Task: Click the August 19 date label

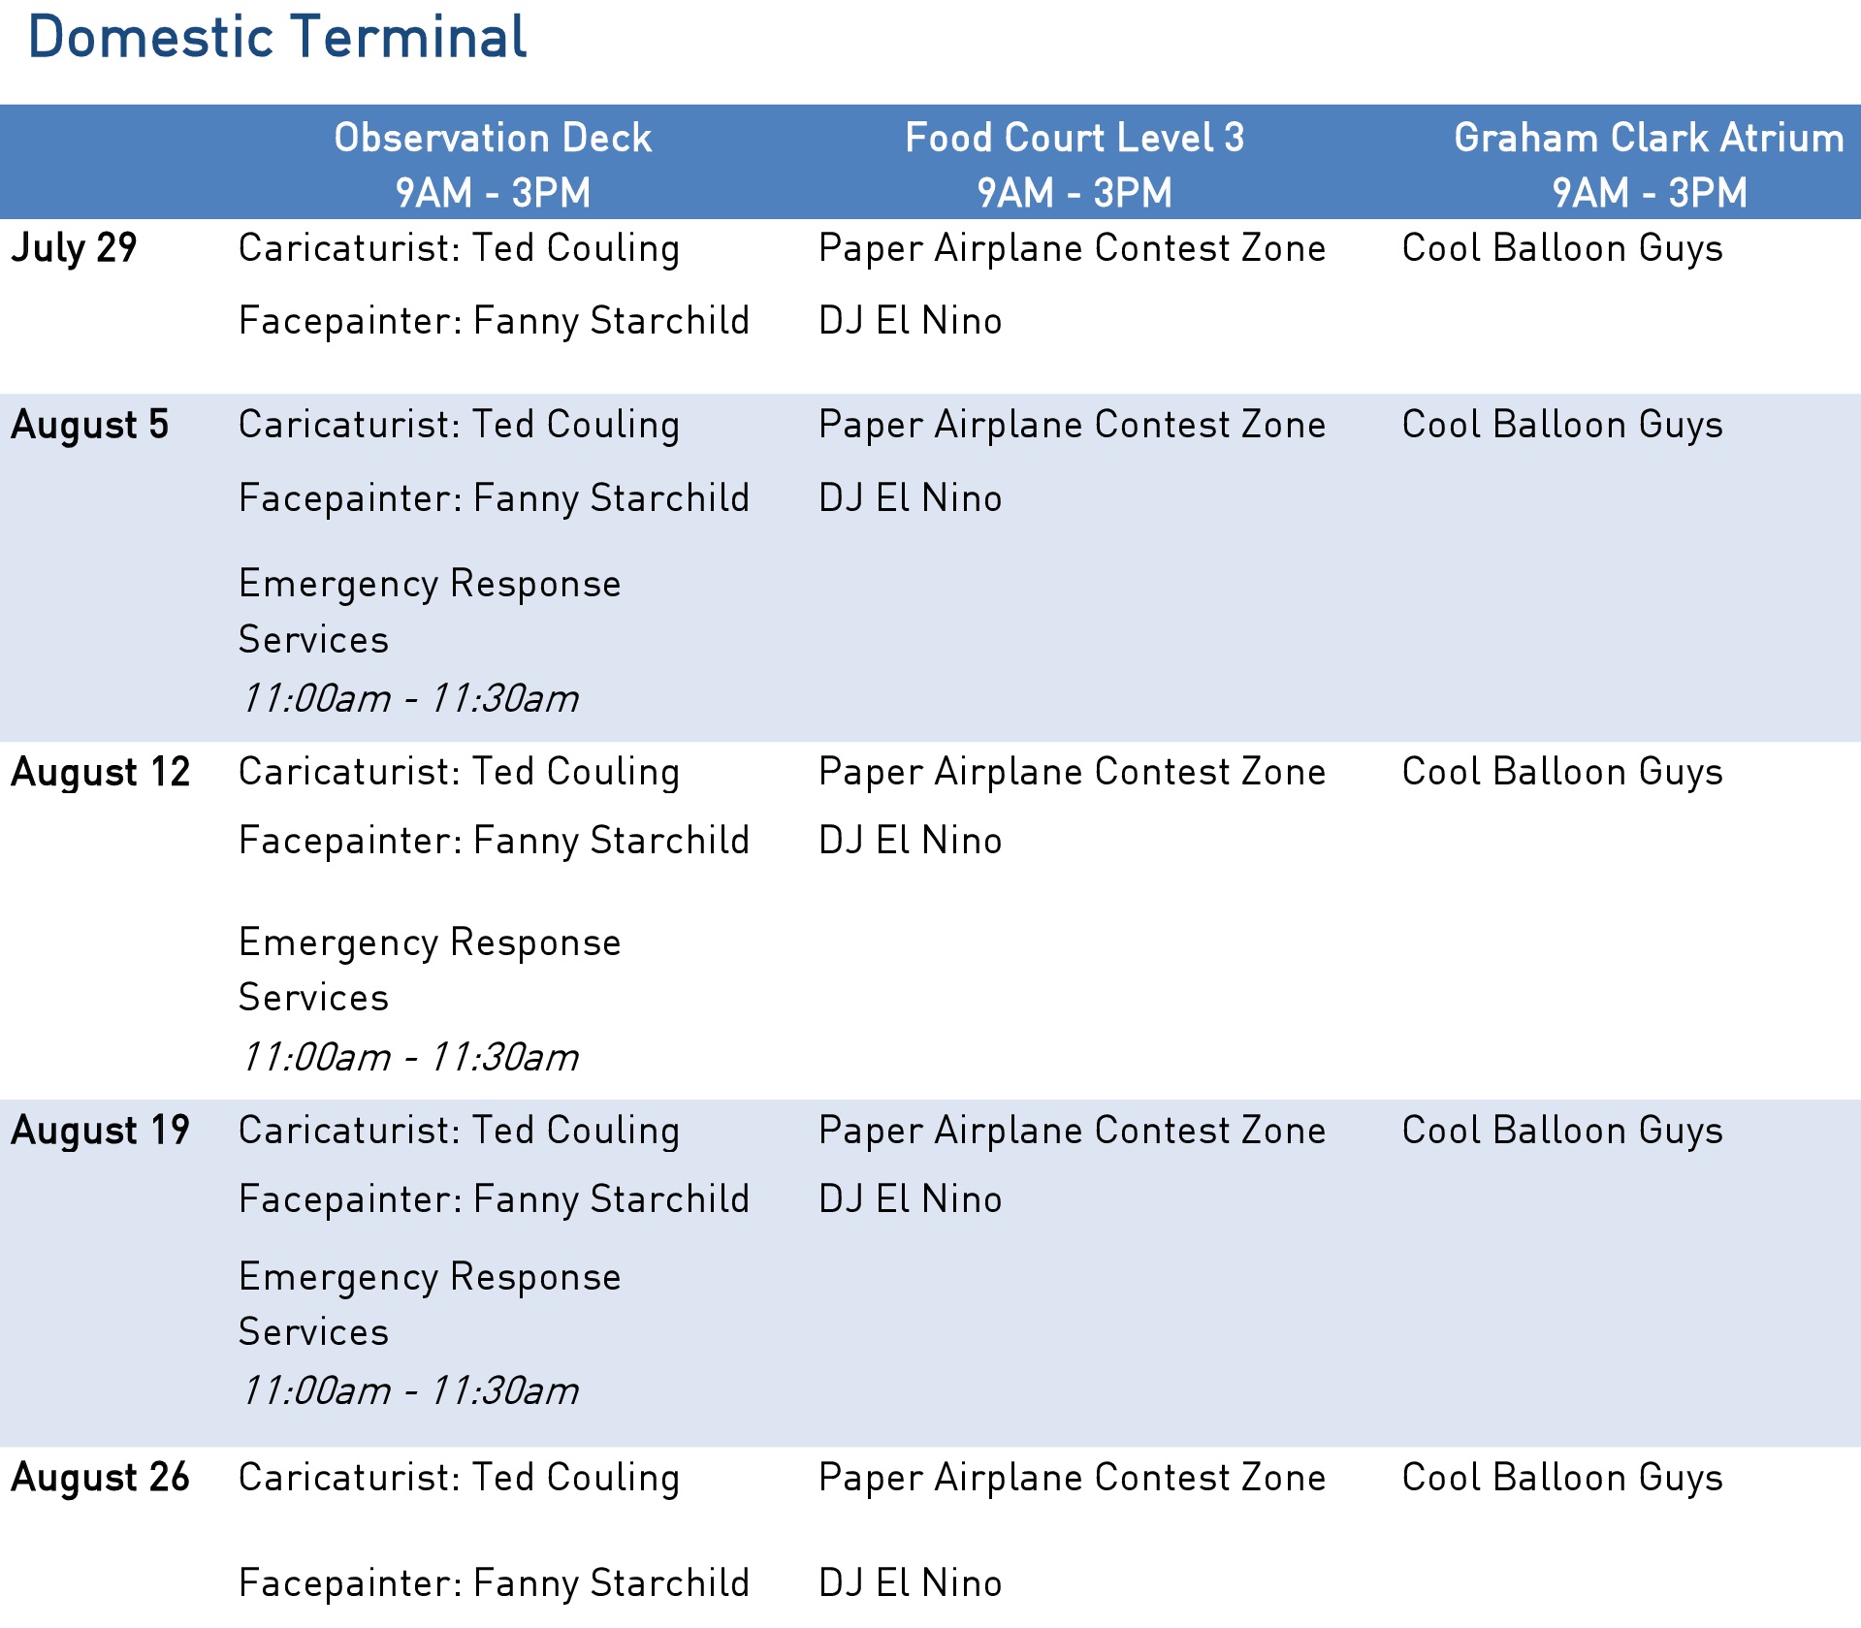Action: pos(101,1131)
